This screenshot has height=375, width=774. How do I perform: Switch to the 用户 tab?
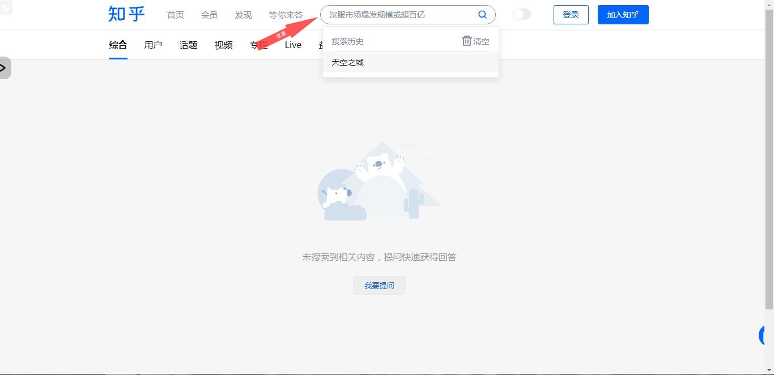click(153, 45)
